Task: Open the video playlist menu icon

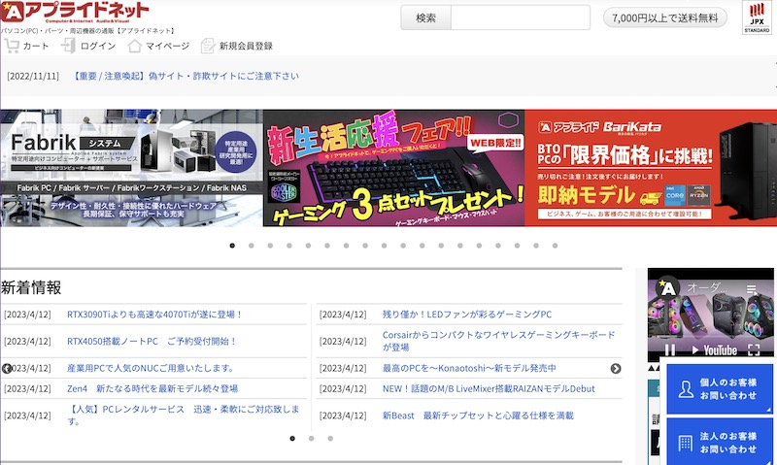Action: click(752, 289)
